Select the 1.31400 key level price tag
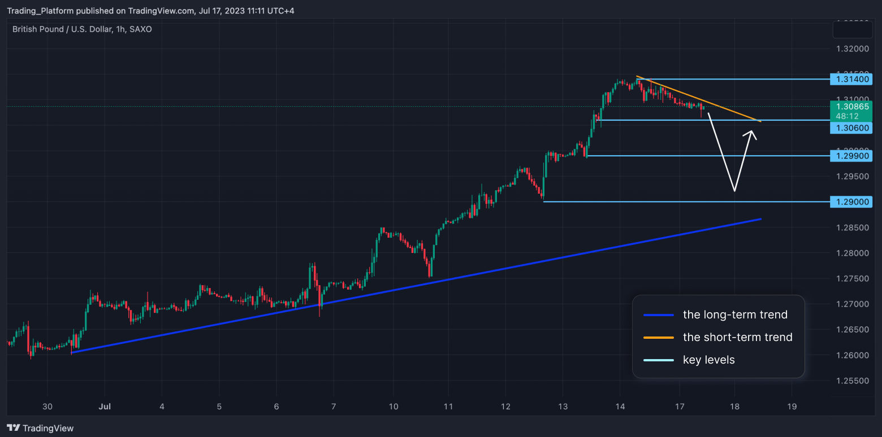The height and width of the screenshot is (437, 882). click(851, 80)
